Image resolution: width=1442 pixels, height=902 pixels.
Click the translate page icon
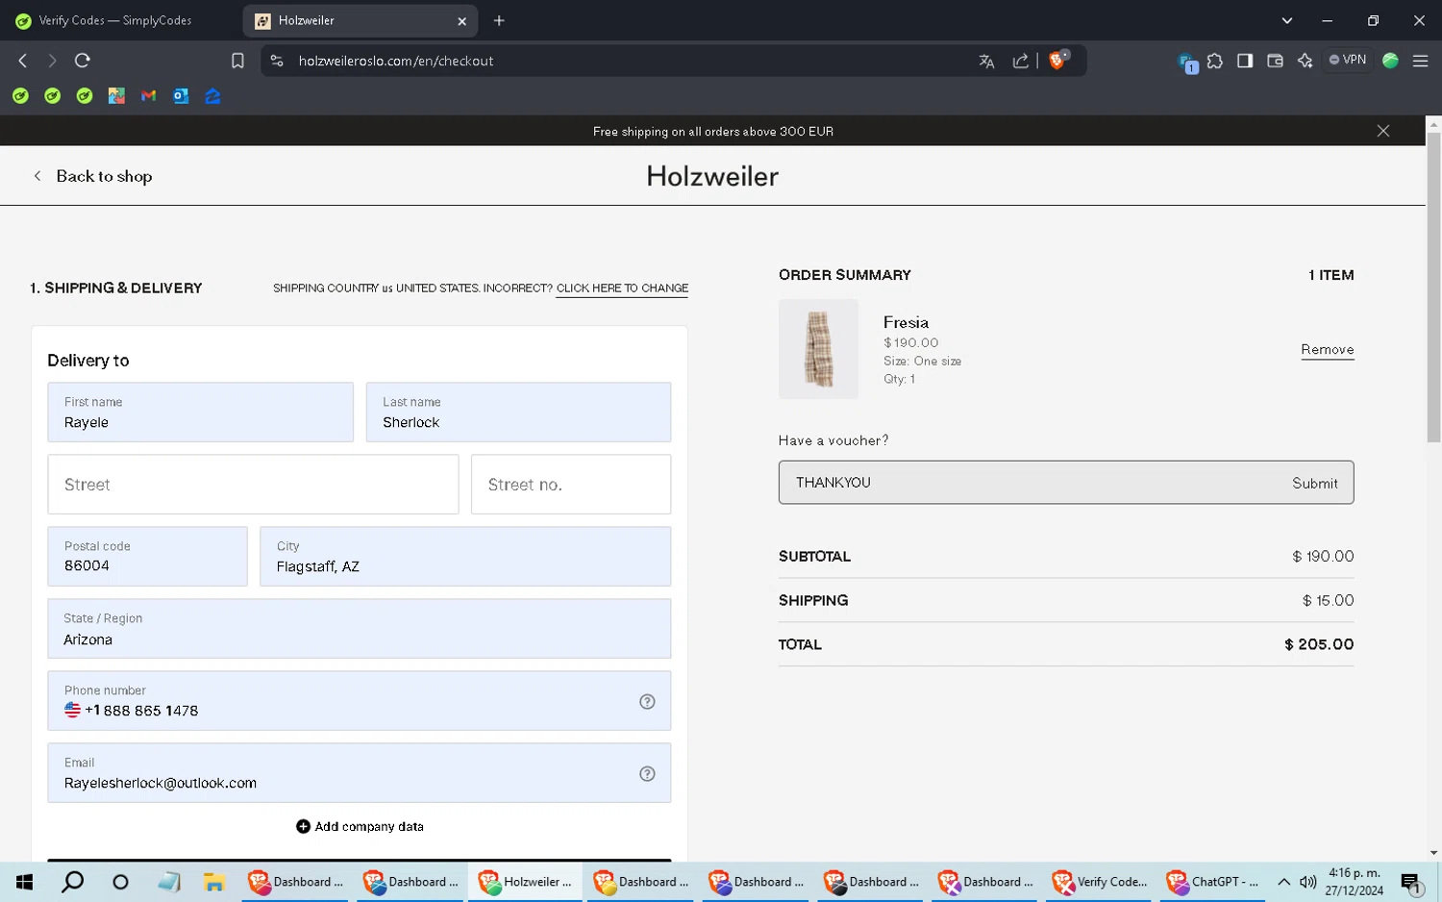click(x=986, y=61)
